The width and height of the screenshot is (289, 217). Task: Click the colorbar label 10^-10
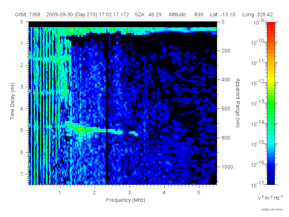click(258, 42)
